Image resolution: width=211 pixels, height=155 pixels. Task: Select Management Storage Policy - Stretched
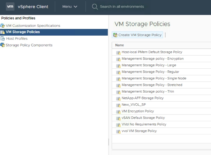coord(152,85)
